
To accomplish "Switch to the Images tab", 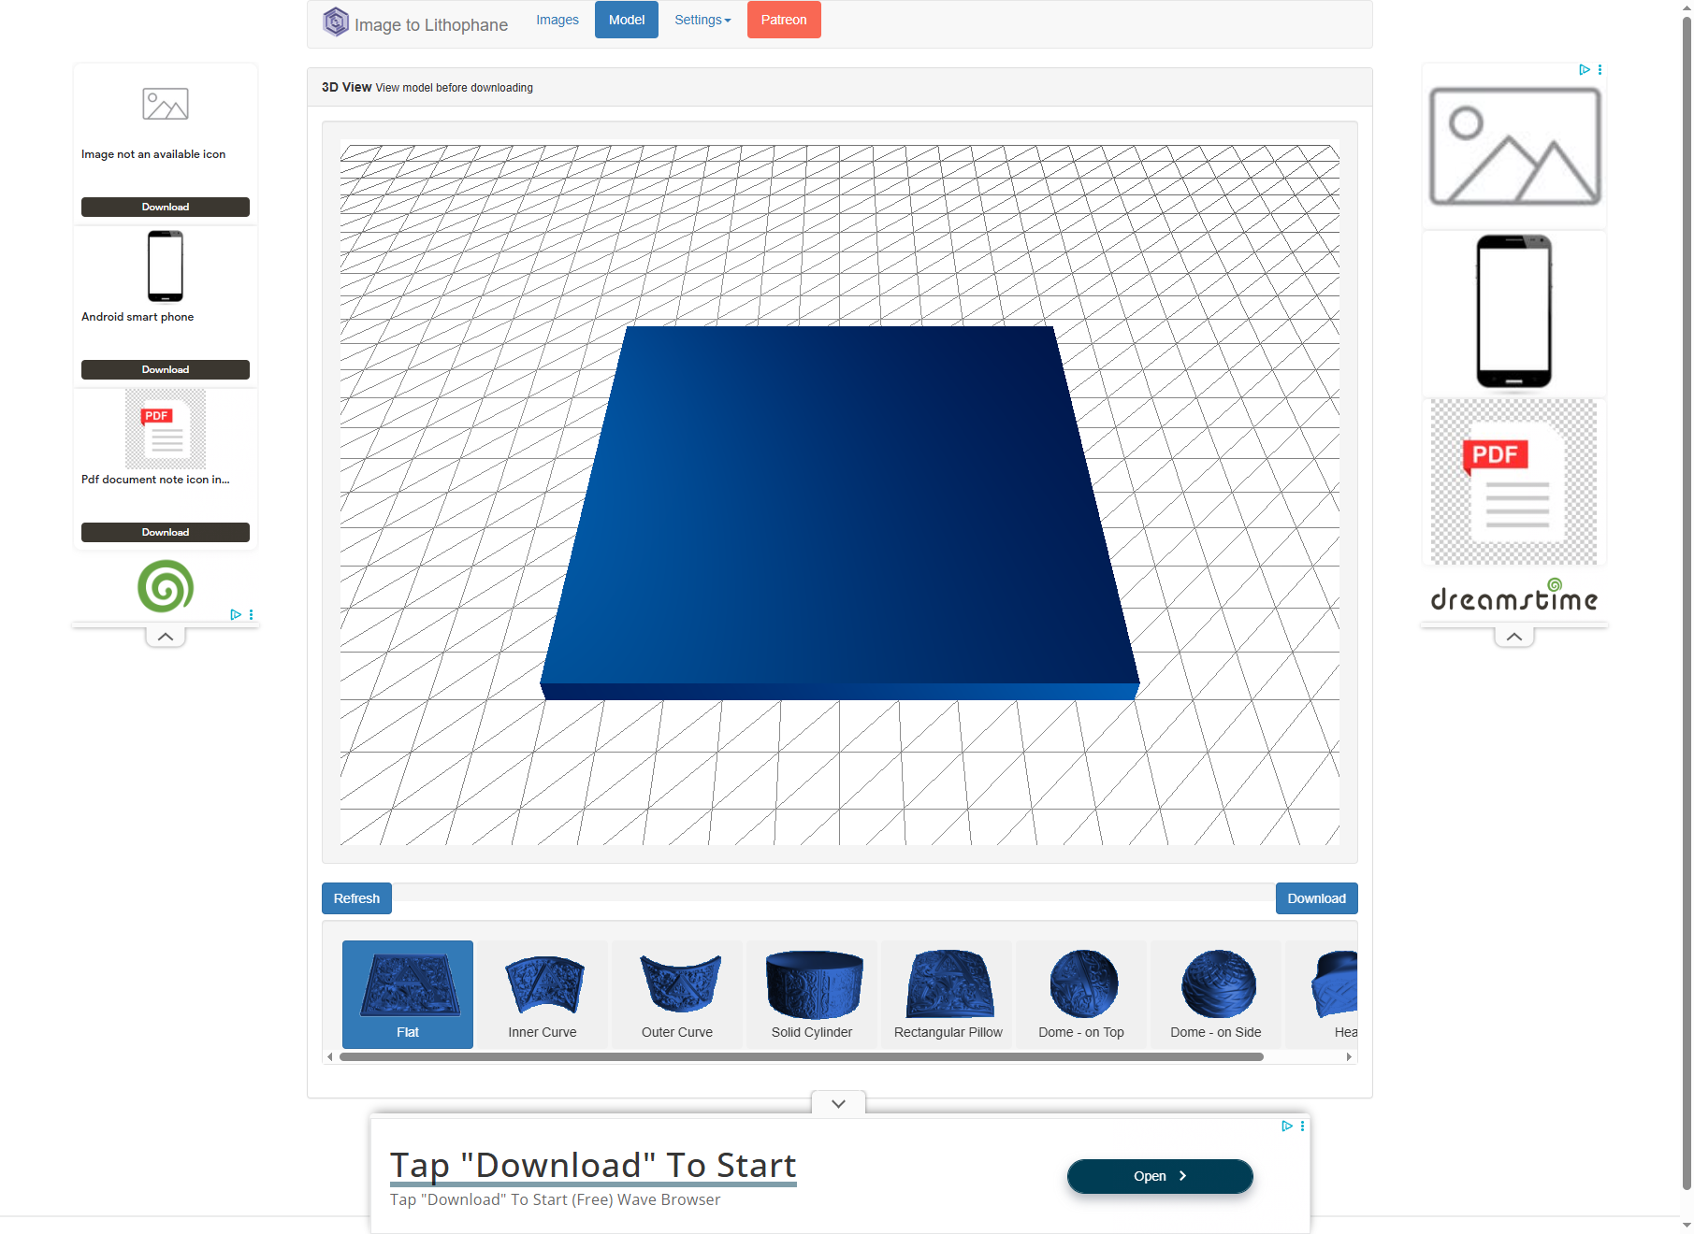I will pyautogui.click(x=557, y=19).
